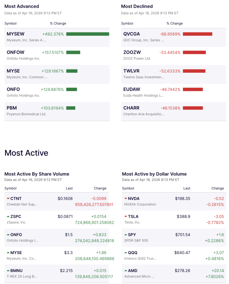
Task: Click the green up triangle next to SPY
Action: (125, 234)
